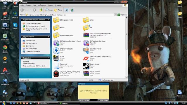Open Alcohol 120% desktop icon
Screen dimensions: 187x105
[5, 71]
